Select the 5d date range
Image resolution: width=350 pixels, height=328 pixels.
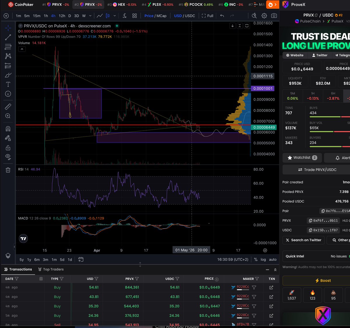[62, 259]
